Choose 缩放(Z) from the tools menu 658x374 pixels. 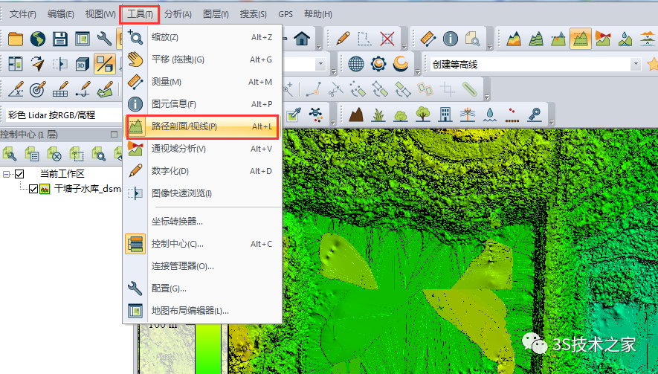(203, 37)
